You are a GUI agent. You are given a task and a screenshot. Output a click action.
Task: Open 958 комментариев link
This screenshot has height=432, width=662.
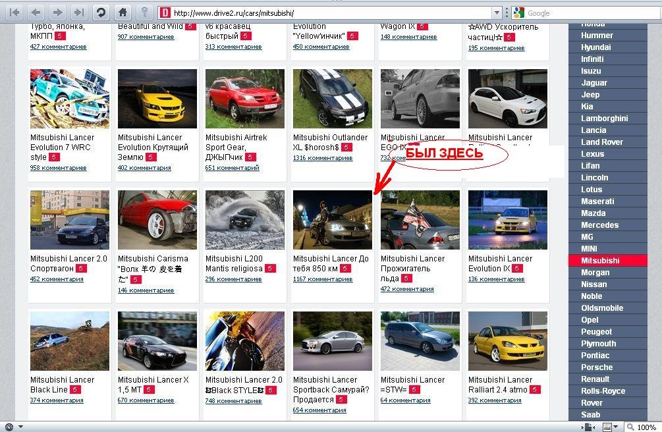pyautogui.click(x=58, y=168)
